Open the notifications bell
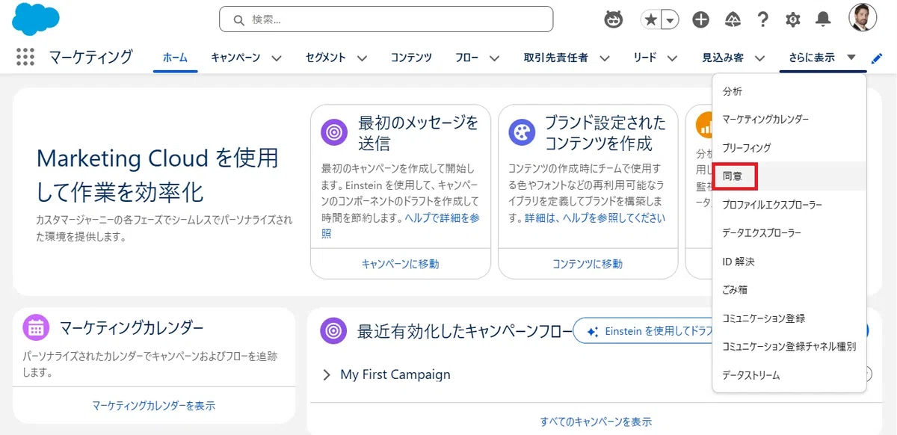Viewport: 897px width, 435px height. pyautogui.click(x=823, y=19)
